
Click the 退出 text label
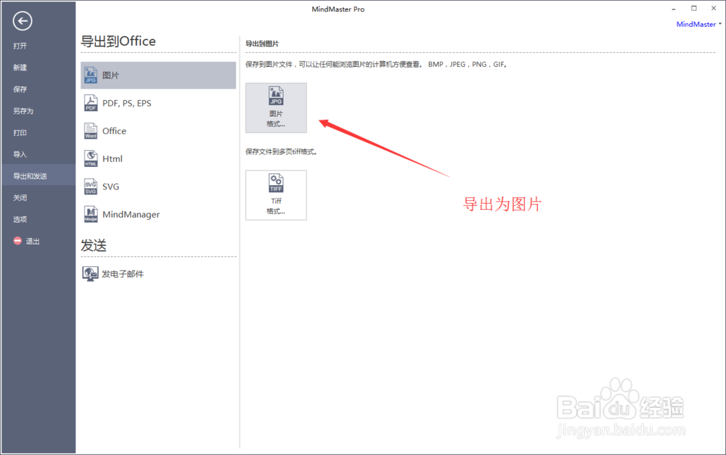[x=33, y=241]
